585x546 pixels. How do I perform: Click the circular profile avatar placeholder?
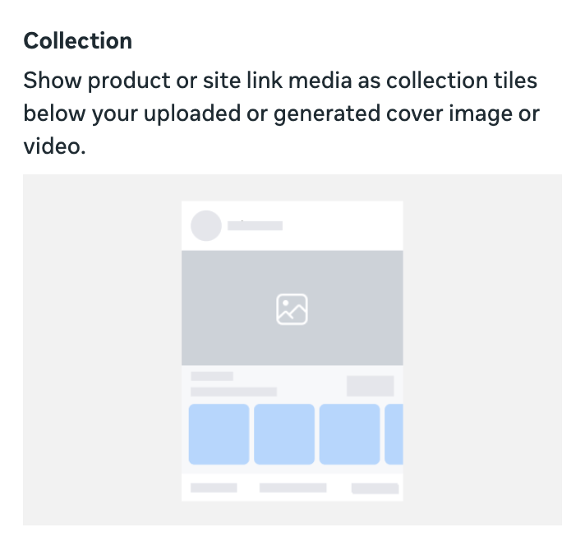point(206,225)
